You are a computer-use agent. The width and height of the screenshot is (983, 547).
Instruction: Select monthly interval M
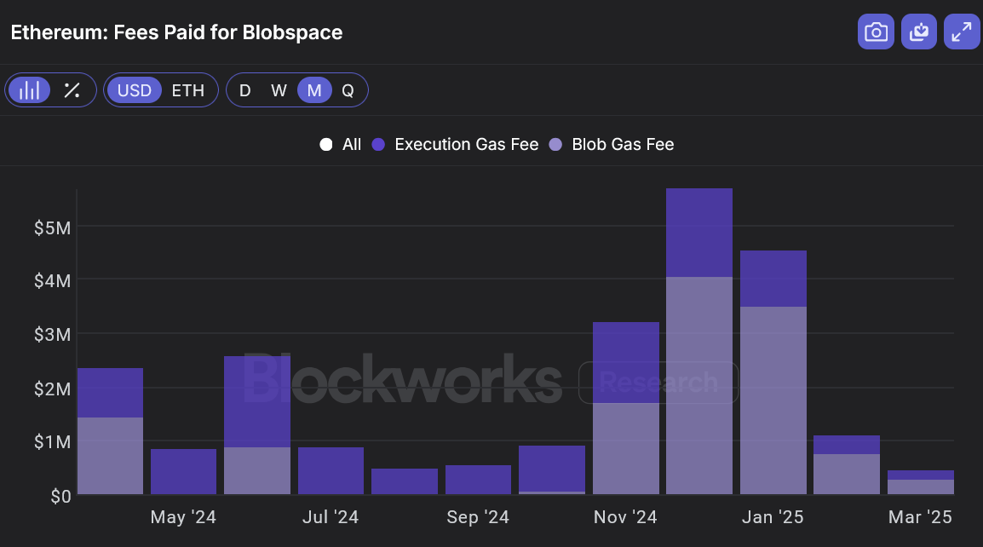click(x=314, y=90)
